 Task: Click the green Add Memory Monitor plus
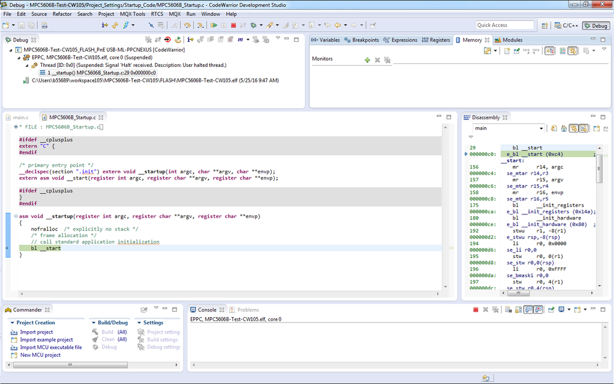pyautogui.click(x=367, y=60)
